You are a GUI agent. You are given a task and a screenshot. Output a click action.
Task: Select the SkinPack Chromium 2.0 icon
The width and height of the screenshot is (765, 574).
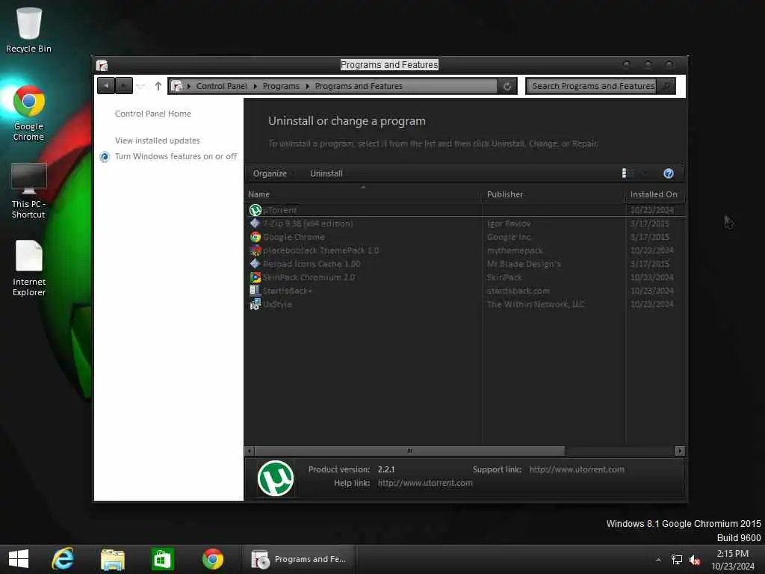click(255, 277)
